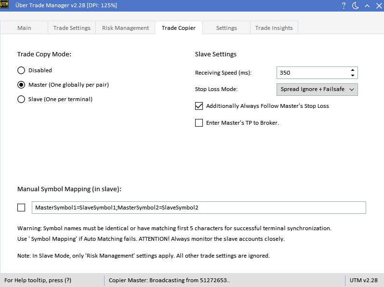Go to the Risk Management tab
Image resolution: width=384 pixels, height=287 pixels.
125,28
